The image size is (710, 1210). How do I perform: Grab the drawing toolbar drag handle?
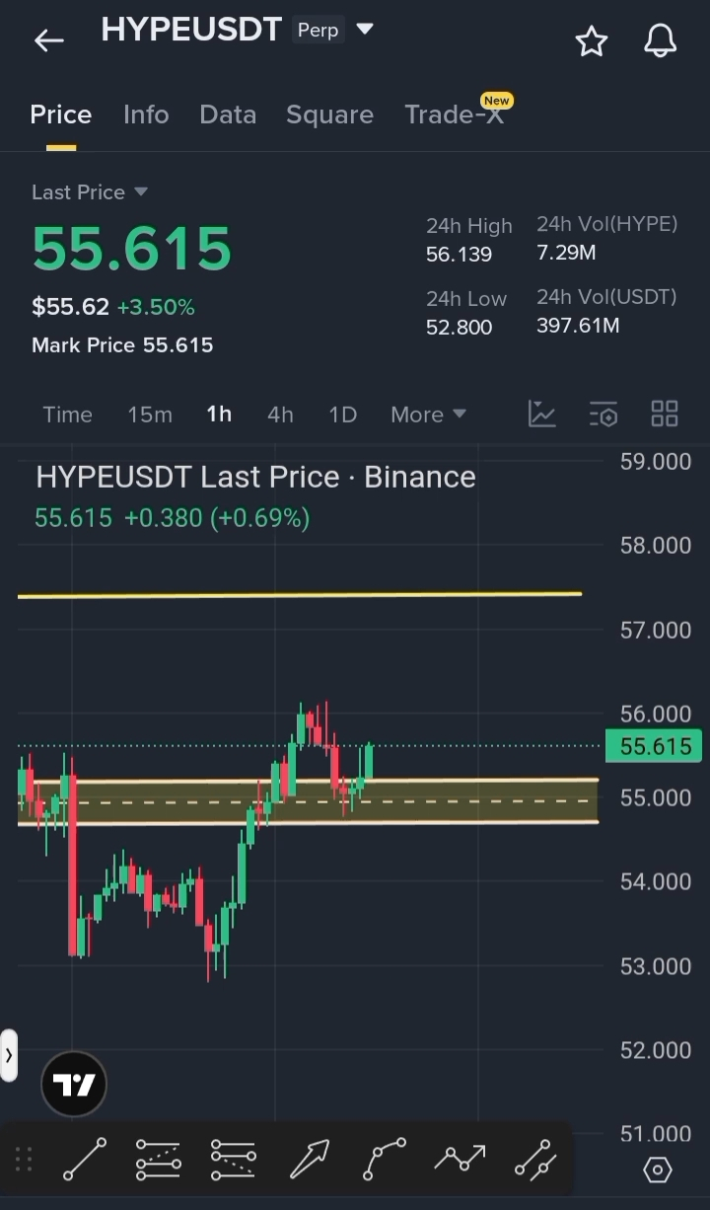[24, 1159]
